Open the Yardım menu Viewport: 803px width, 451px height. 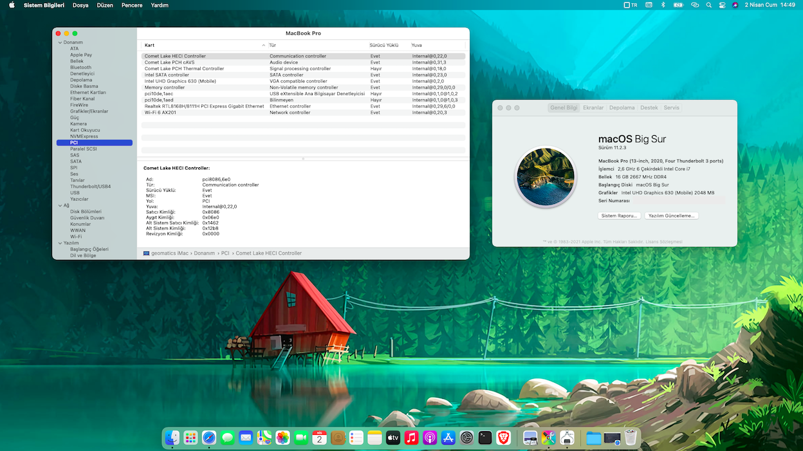coord(160,5)
